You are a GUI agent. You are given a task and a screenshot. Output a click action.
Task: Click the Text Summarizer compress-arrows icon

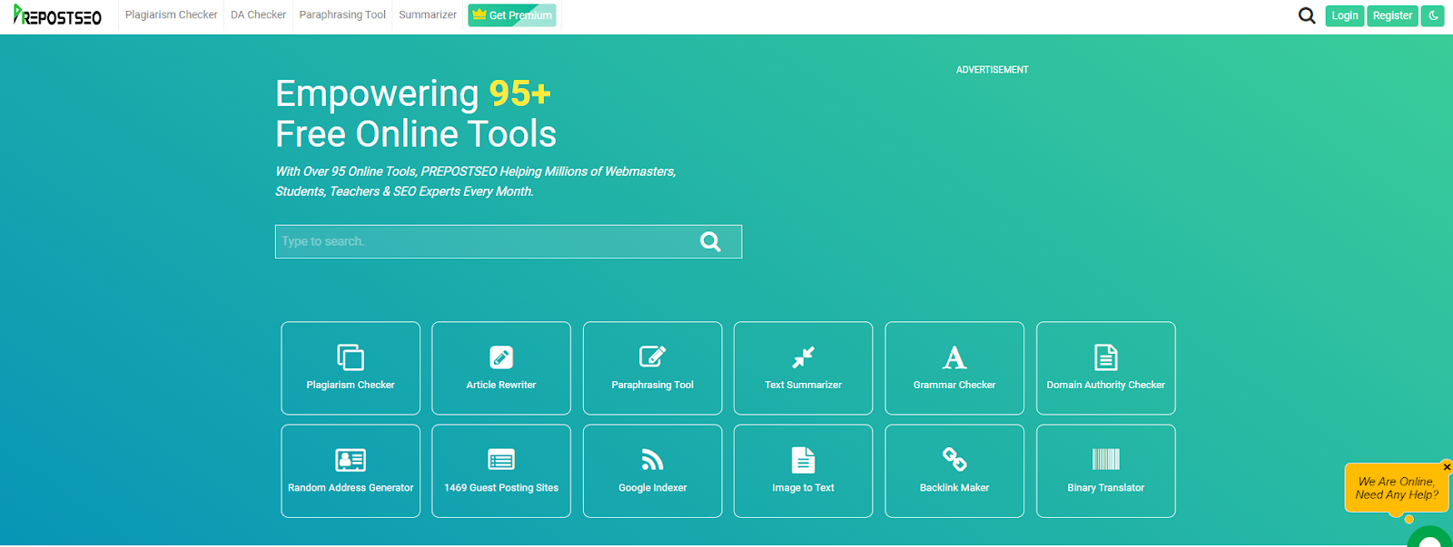[x=804, y=357]
